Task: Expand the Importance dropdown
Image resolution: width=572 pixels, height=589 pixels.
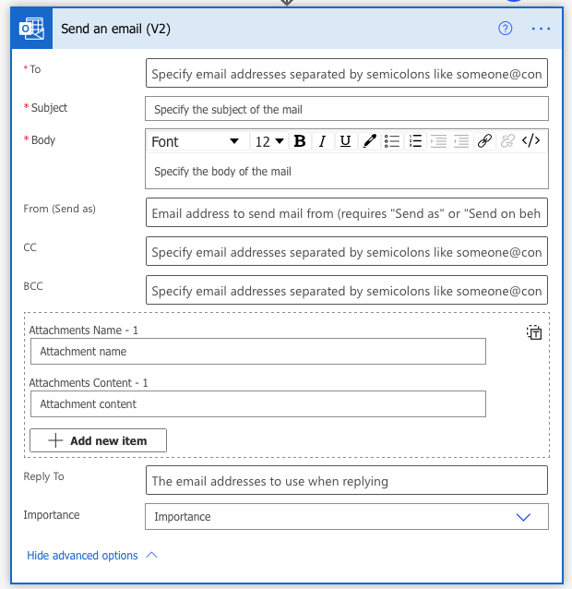Action: 523,517
